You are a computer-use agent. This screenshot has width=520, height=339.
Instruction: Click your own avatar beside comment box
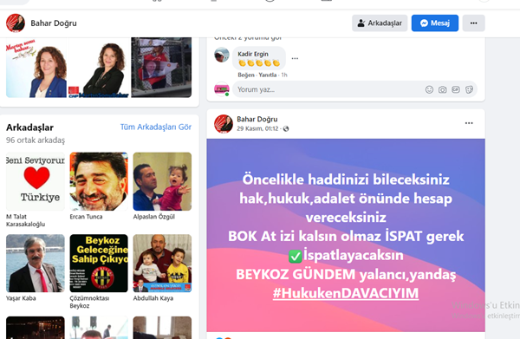(222, 89)
